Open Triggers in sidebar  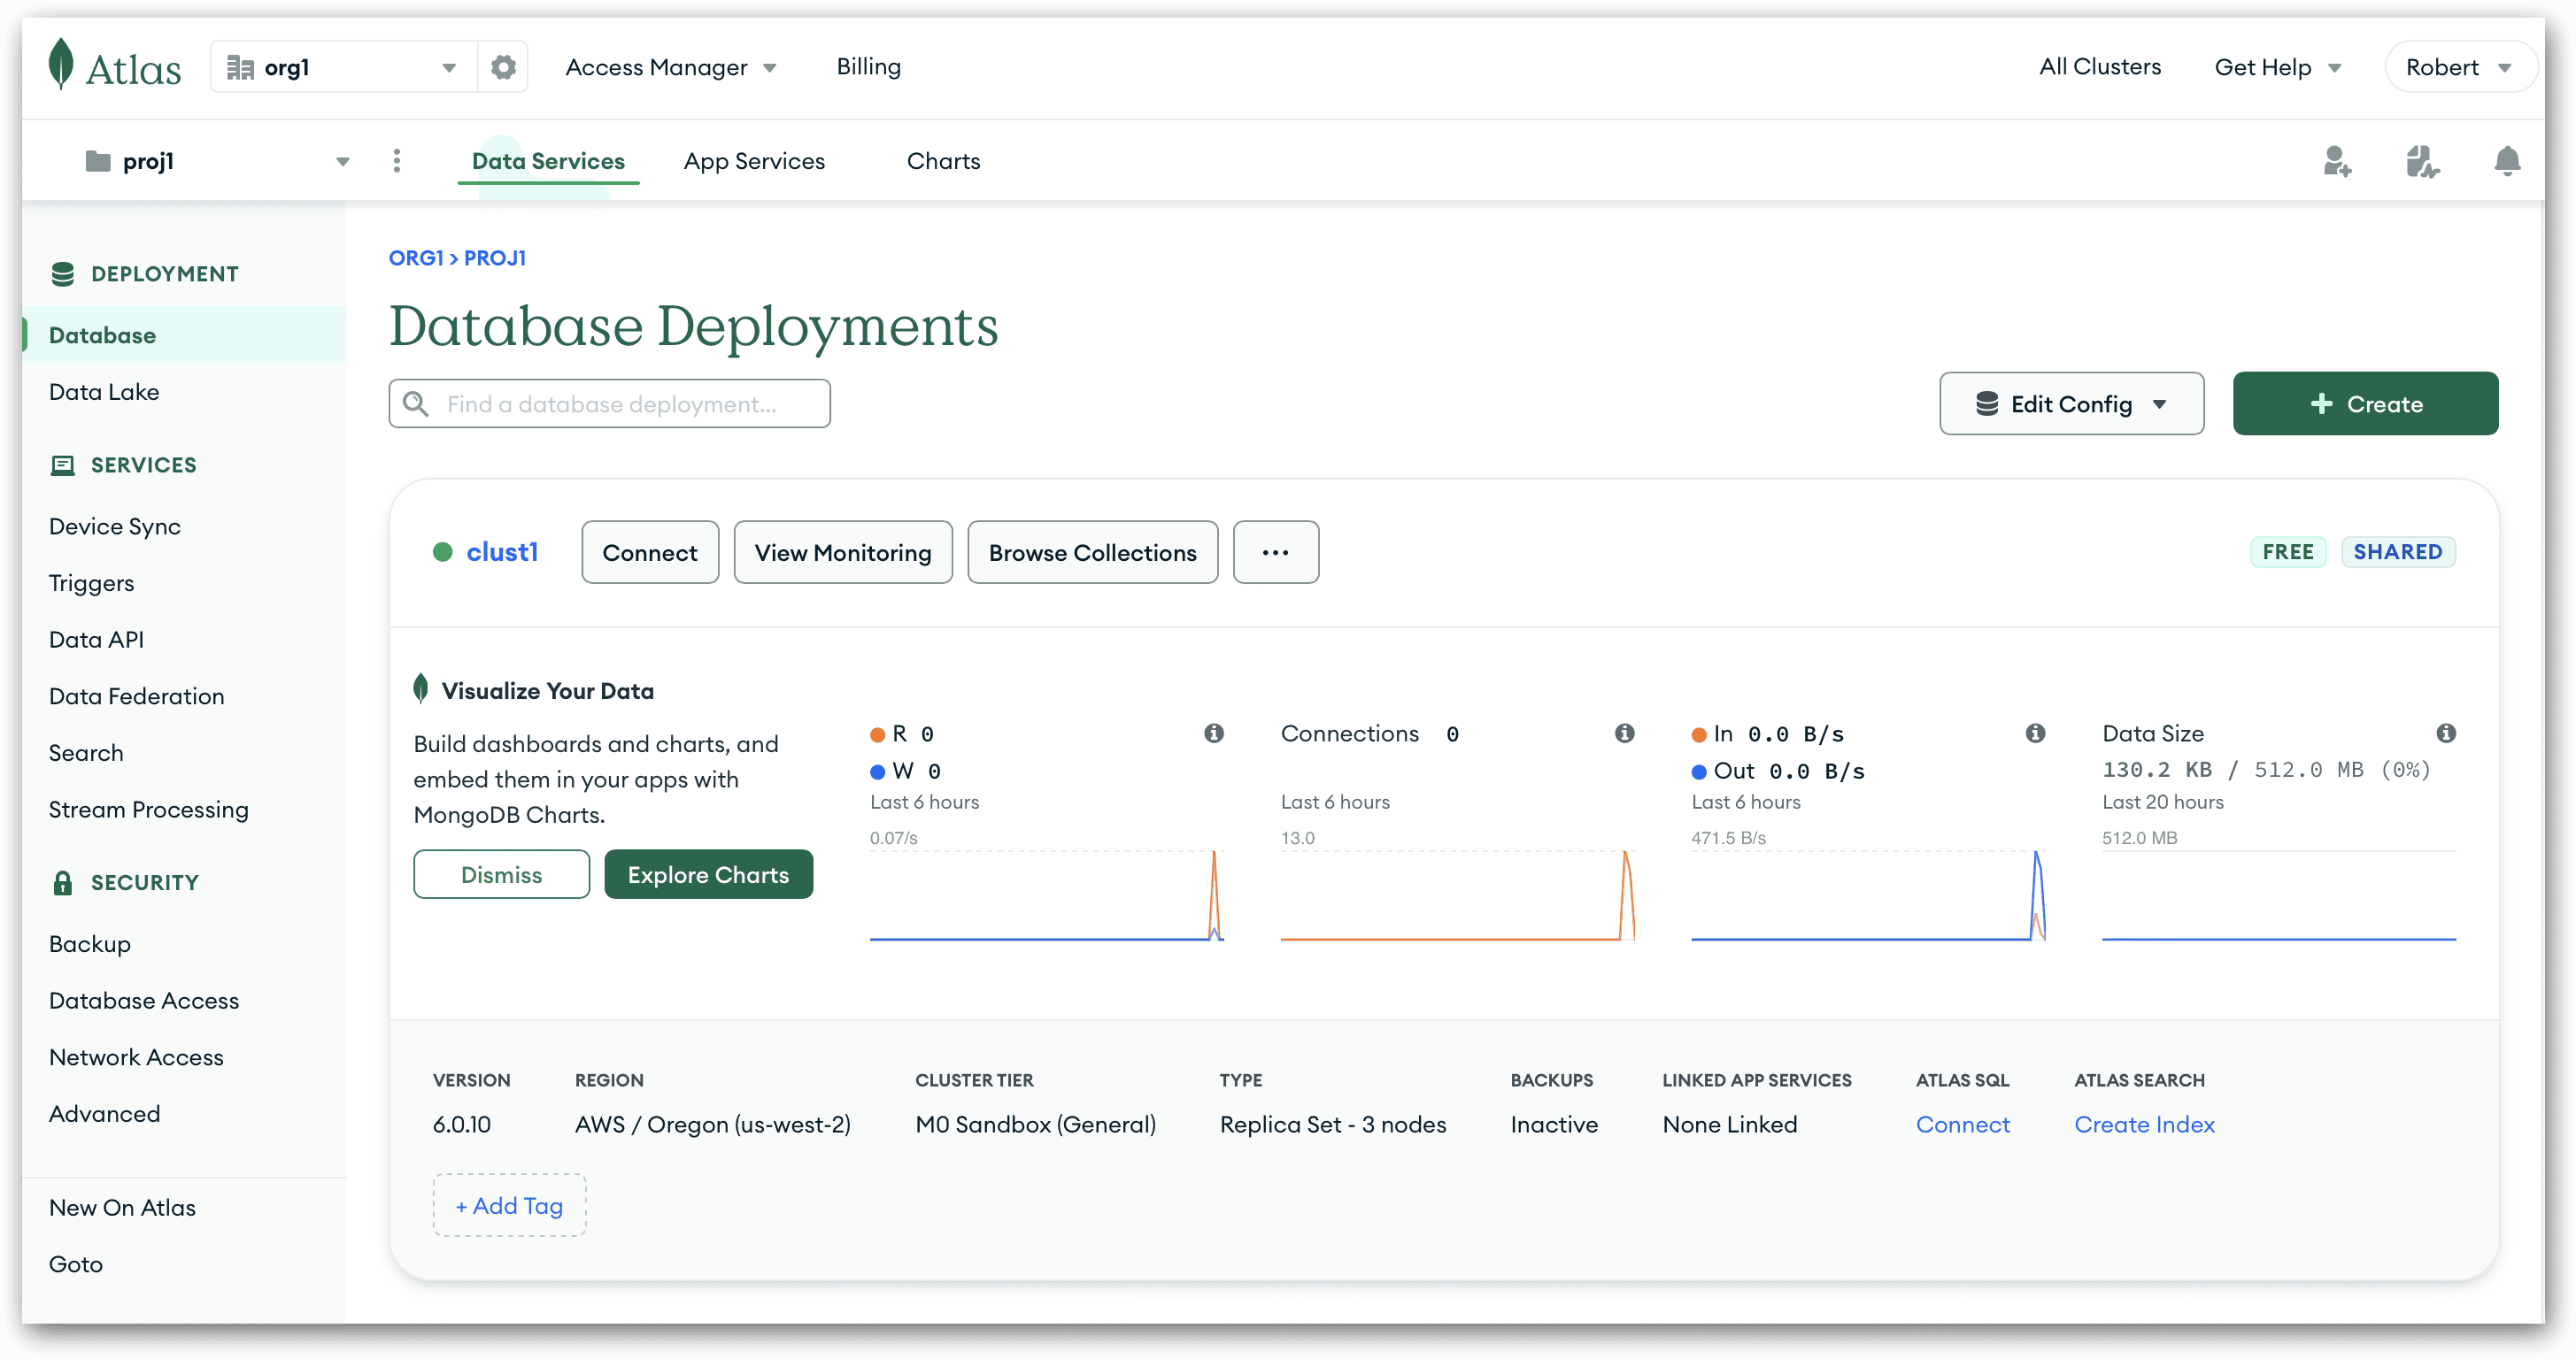click(x=91, y=584)
